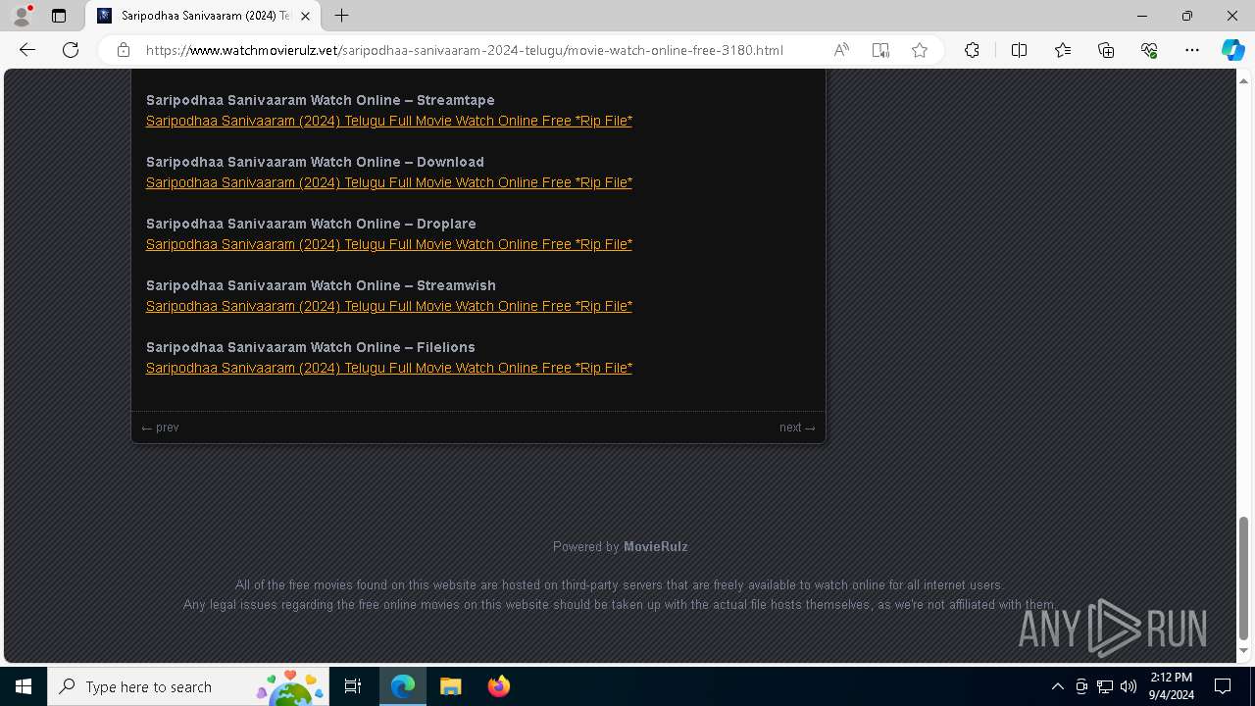1255x706 pixels.
Task: Open Settings and more menu
Action: pyautogui.click(x=1192, y=50)
